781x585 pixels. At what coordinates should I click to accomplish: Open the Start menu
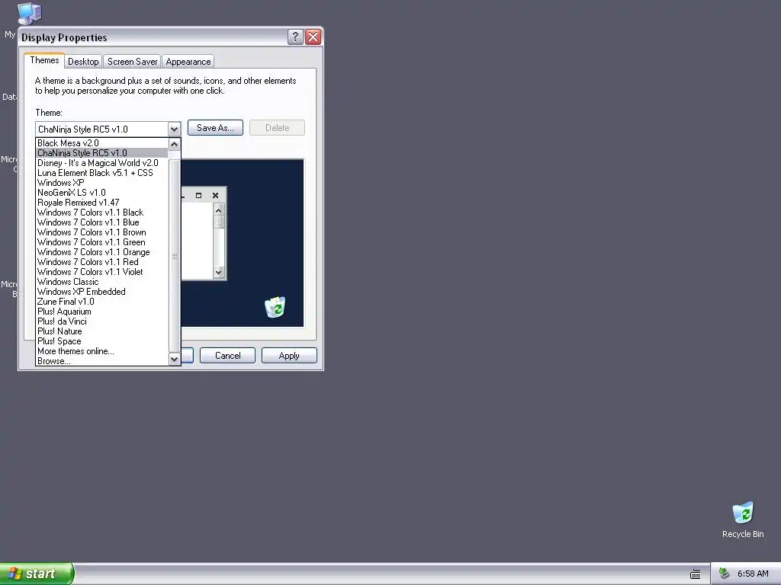(x=36, y=574)
